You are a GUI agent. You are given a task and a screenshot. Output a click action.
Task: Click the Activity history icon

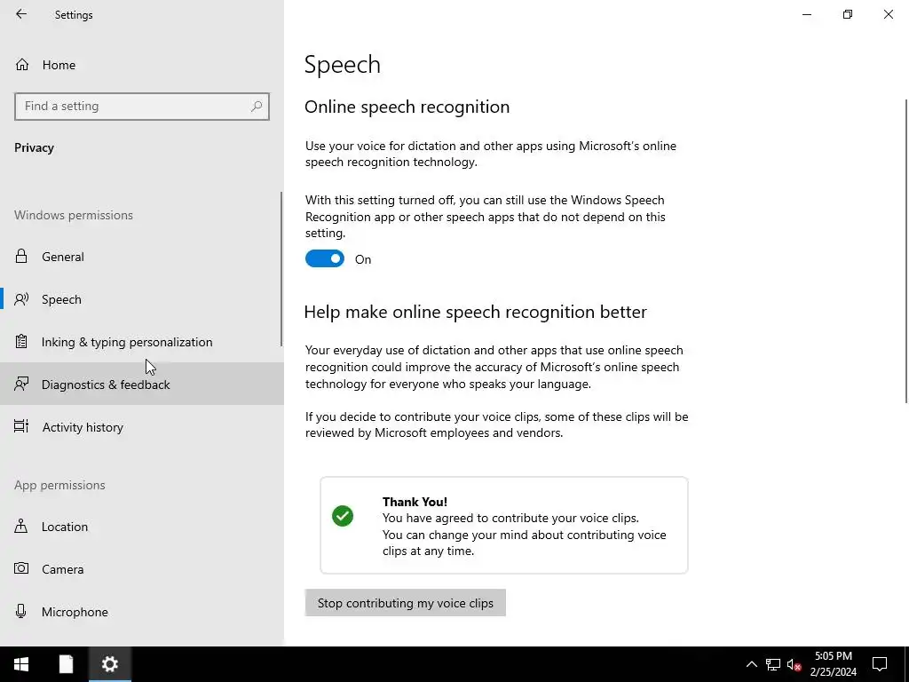point(21,426)
